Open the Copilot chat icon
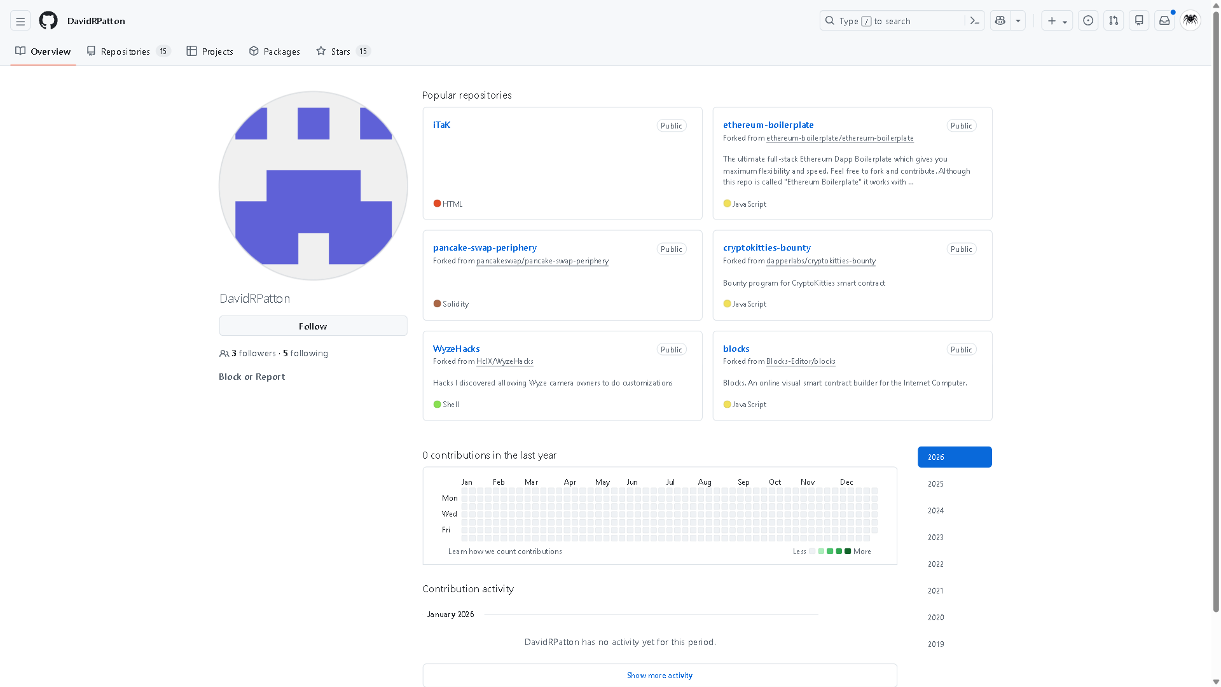The width and height of the screenshot is (1221, 687). pyautogui.click(x=1000, y=21)
